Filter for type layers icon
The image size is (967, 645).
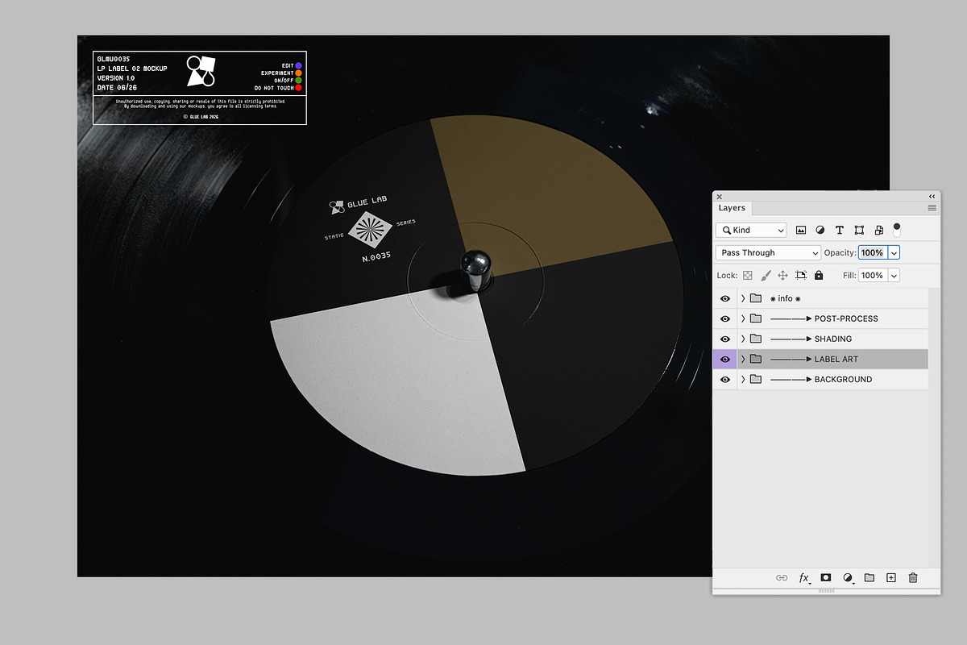pos(840,230)
